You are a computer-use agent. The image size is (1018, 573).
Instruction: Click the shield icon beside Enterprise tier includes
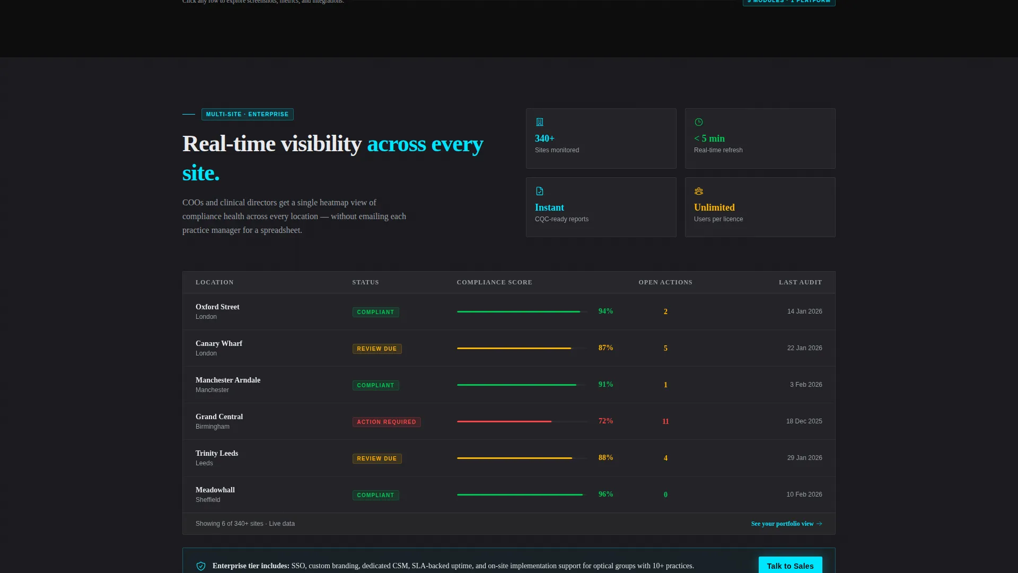click(201, 566)
